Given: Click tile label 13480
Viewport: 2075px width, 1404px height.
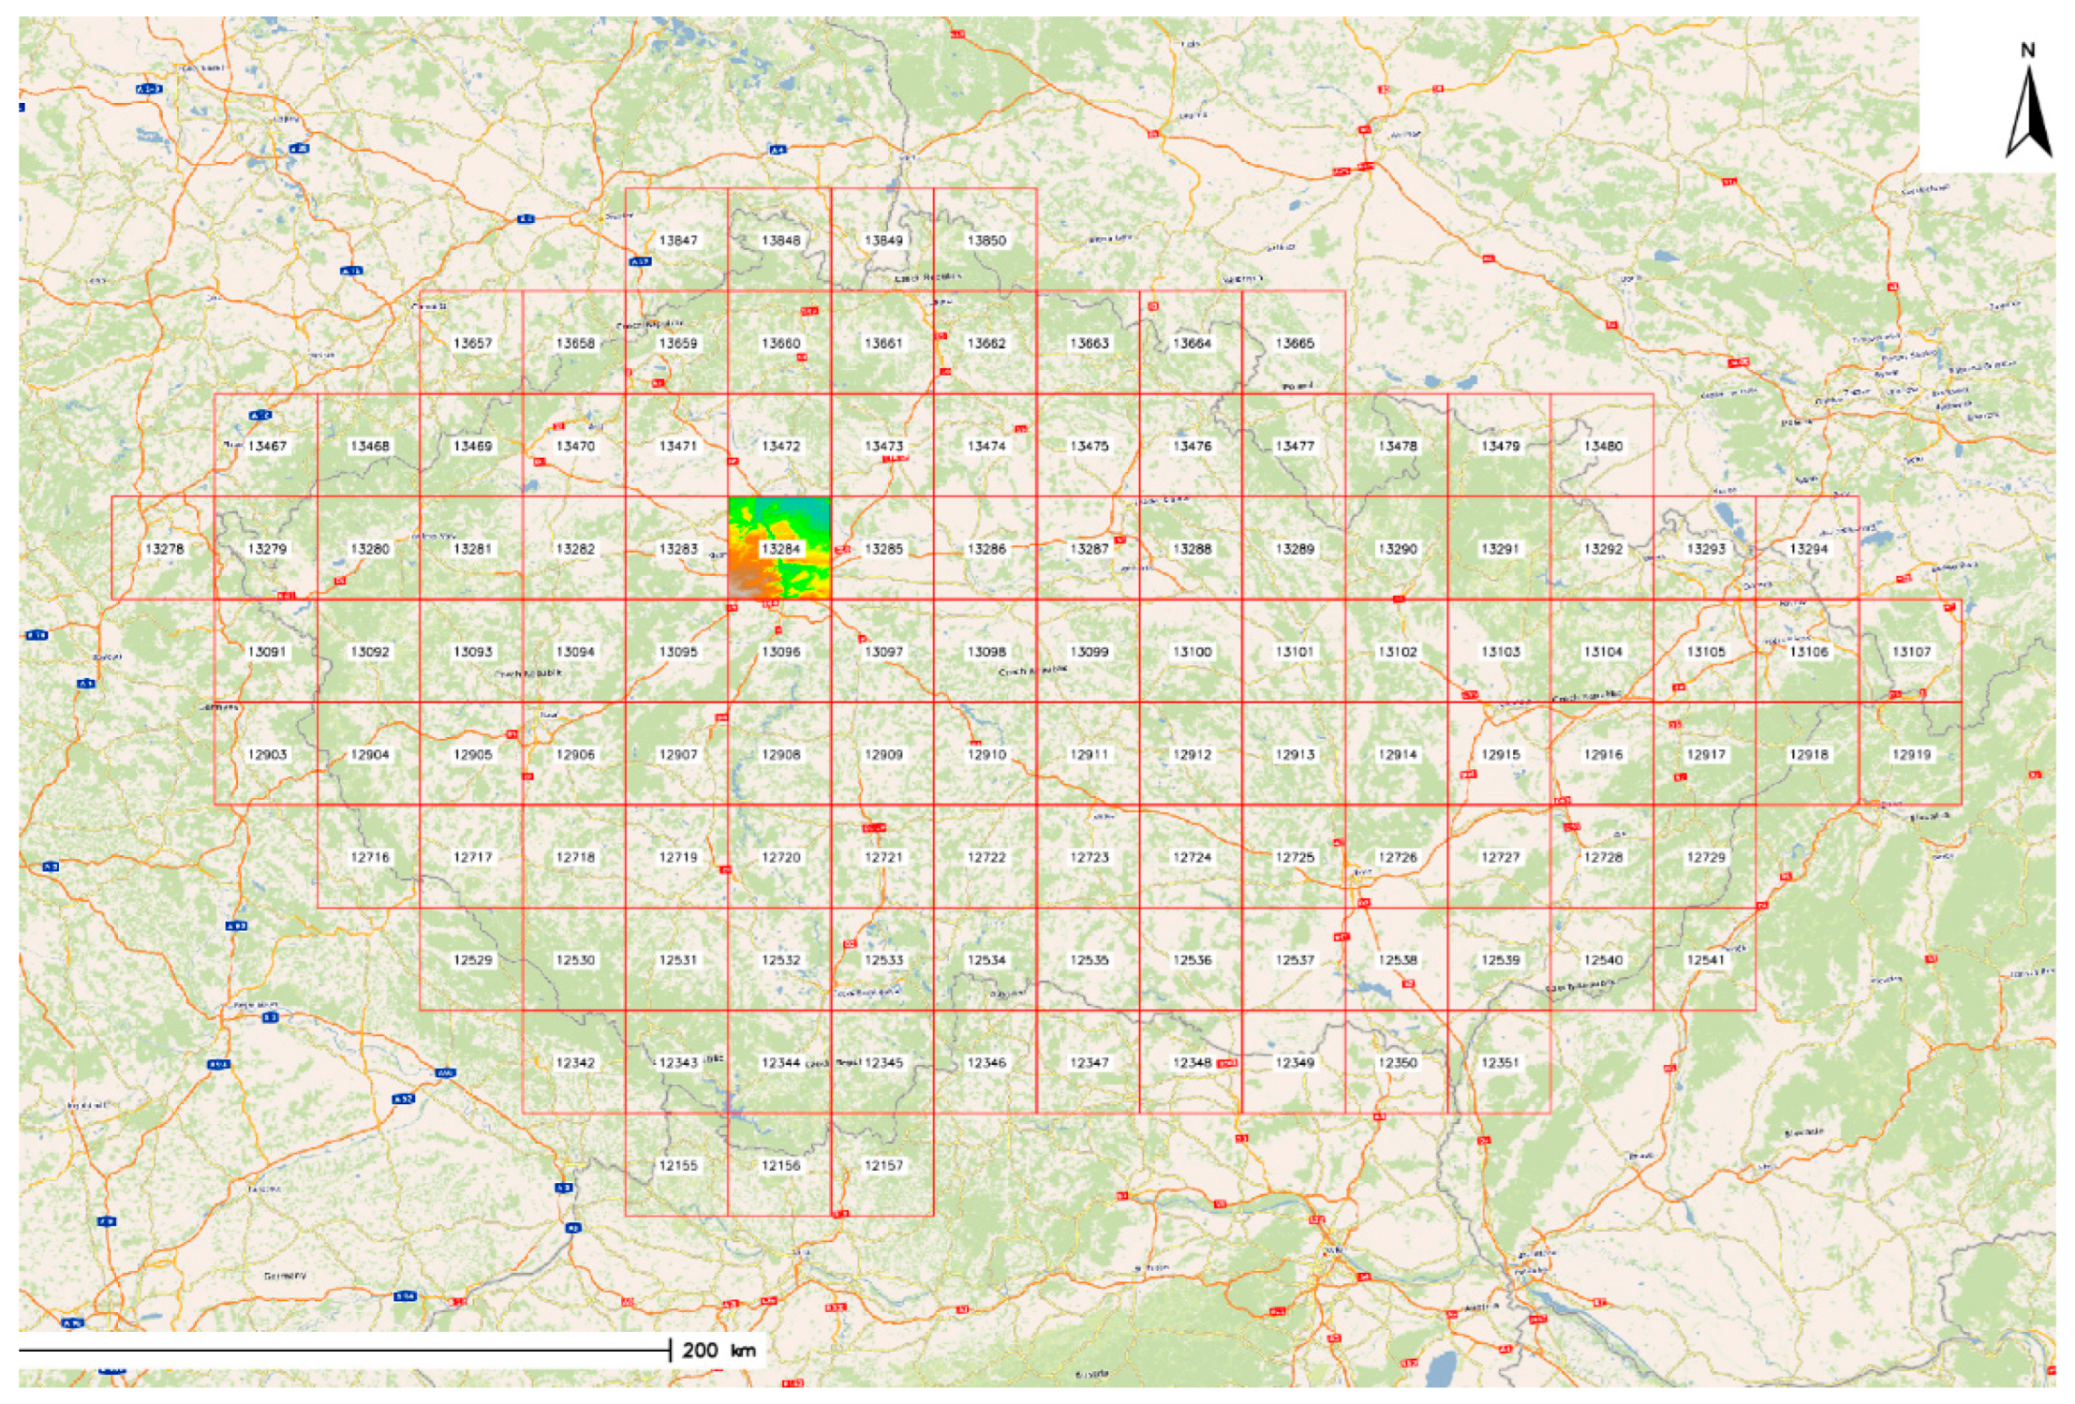Looking at the screenshot, I should [x=1603, y=447].
